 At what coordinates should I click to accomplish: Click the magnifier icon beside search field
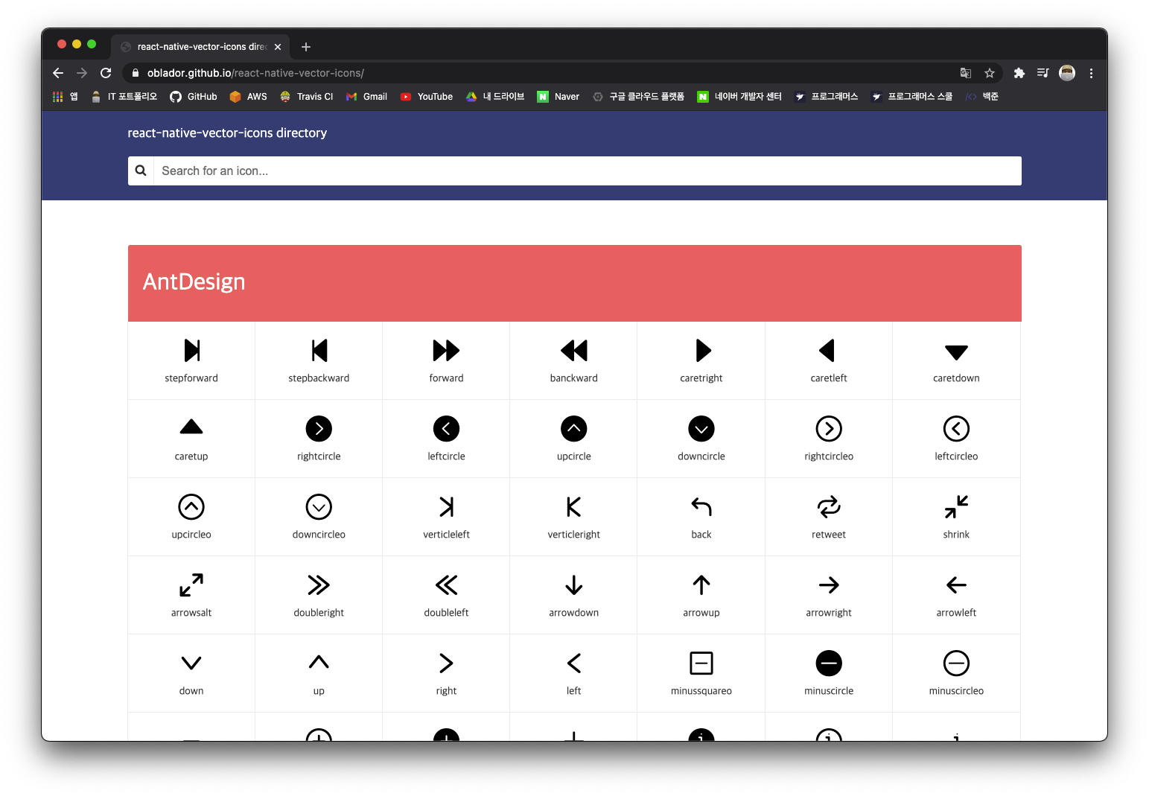coord(141,171)
